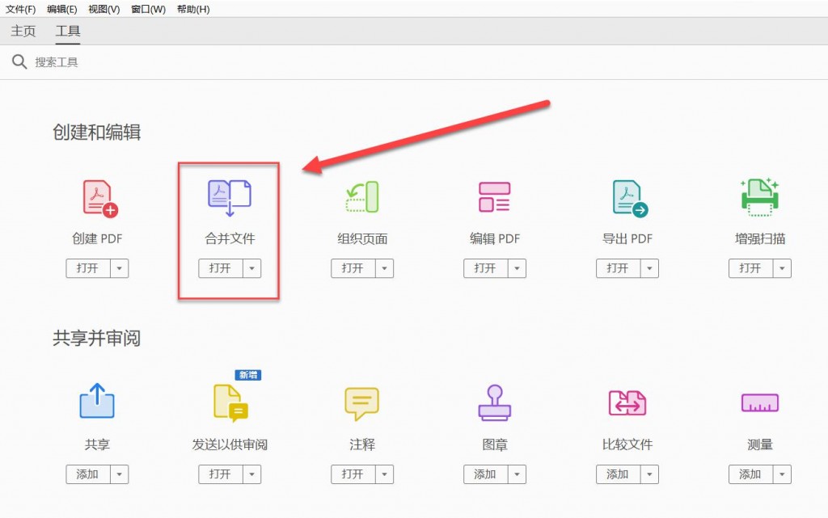The height and width of the screenshot is (518, 828).
Task: Click 打开 button under 发送以供审阅
Action: [x=221, y=474]
